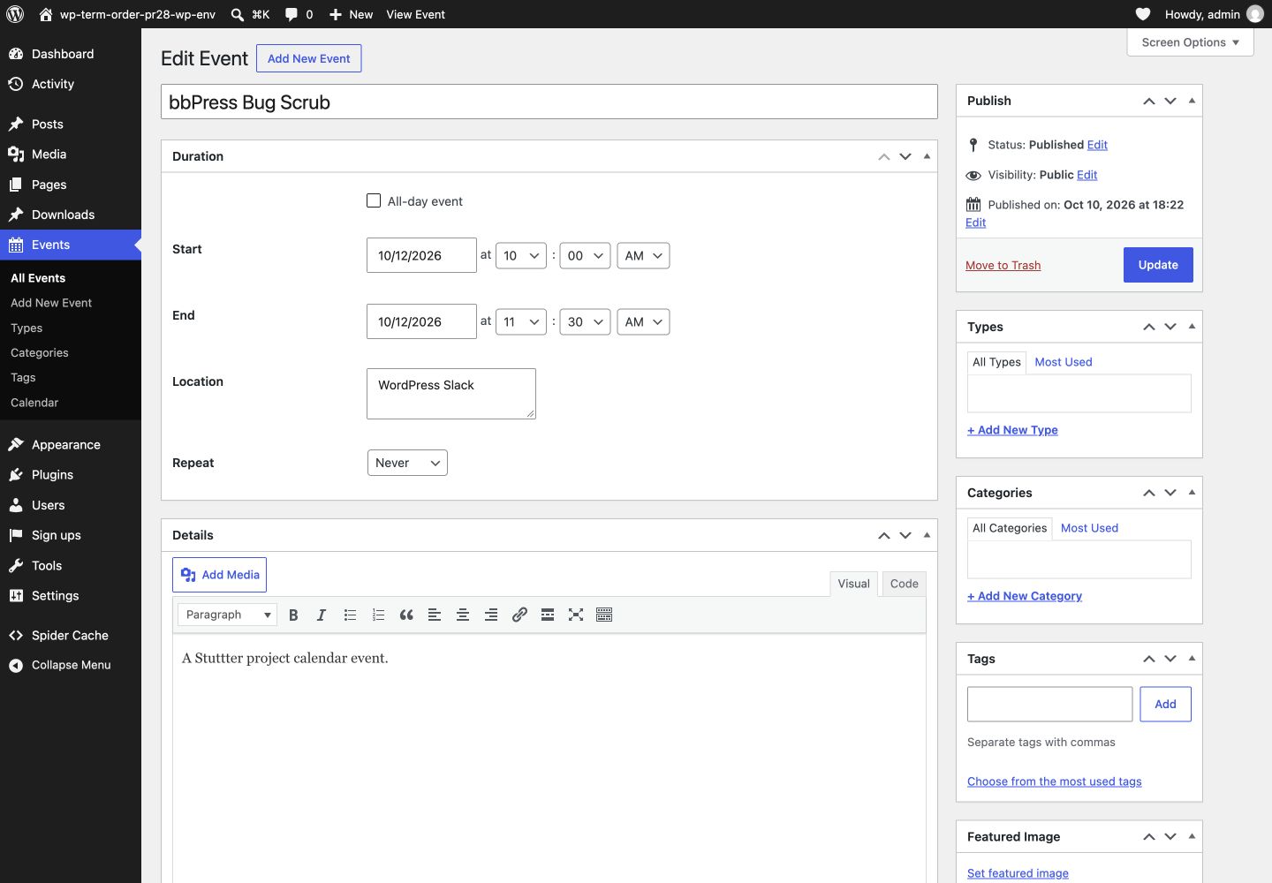Screen dimensions: 1272x883
Task: Open the distraction-free fullscreen mode icon
Action: (x=576, y=615)
